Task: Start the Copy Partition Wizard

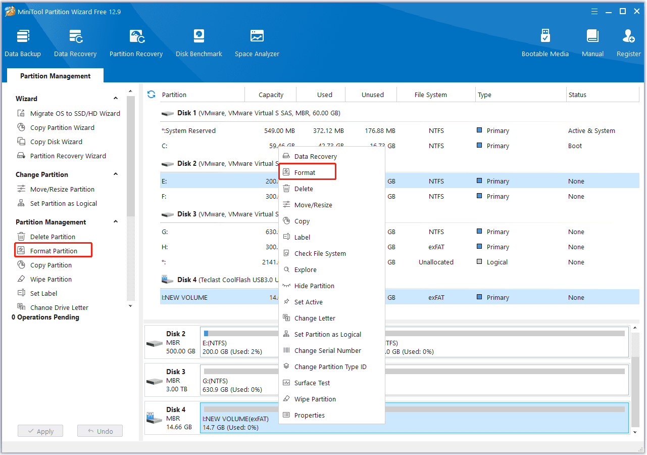Action: 56,127
